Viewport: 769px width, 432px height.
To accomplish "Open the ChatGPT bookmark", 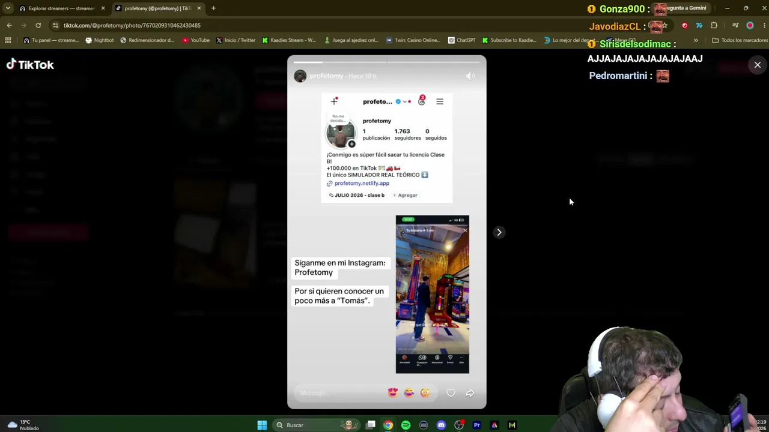I will (x=461, y=40).
